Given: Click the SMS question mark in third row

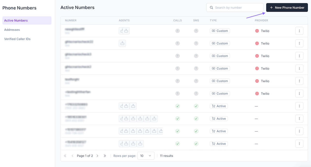Looking at the screenshot, I should point(196,56).
